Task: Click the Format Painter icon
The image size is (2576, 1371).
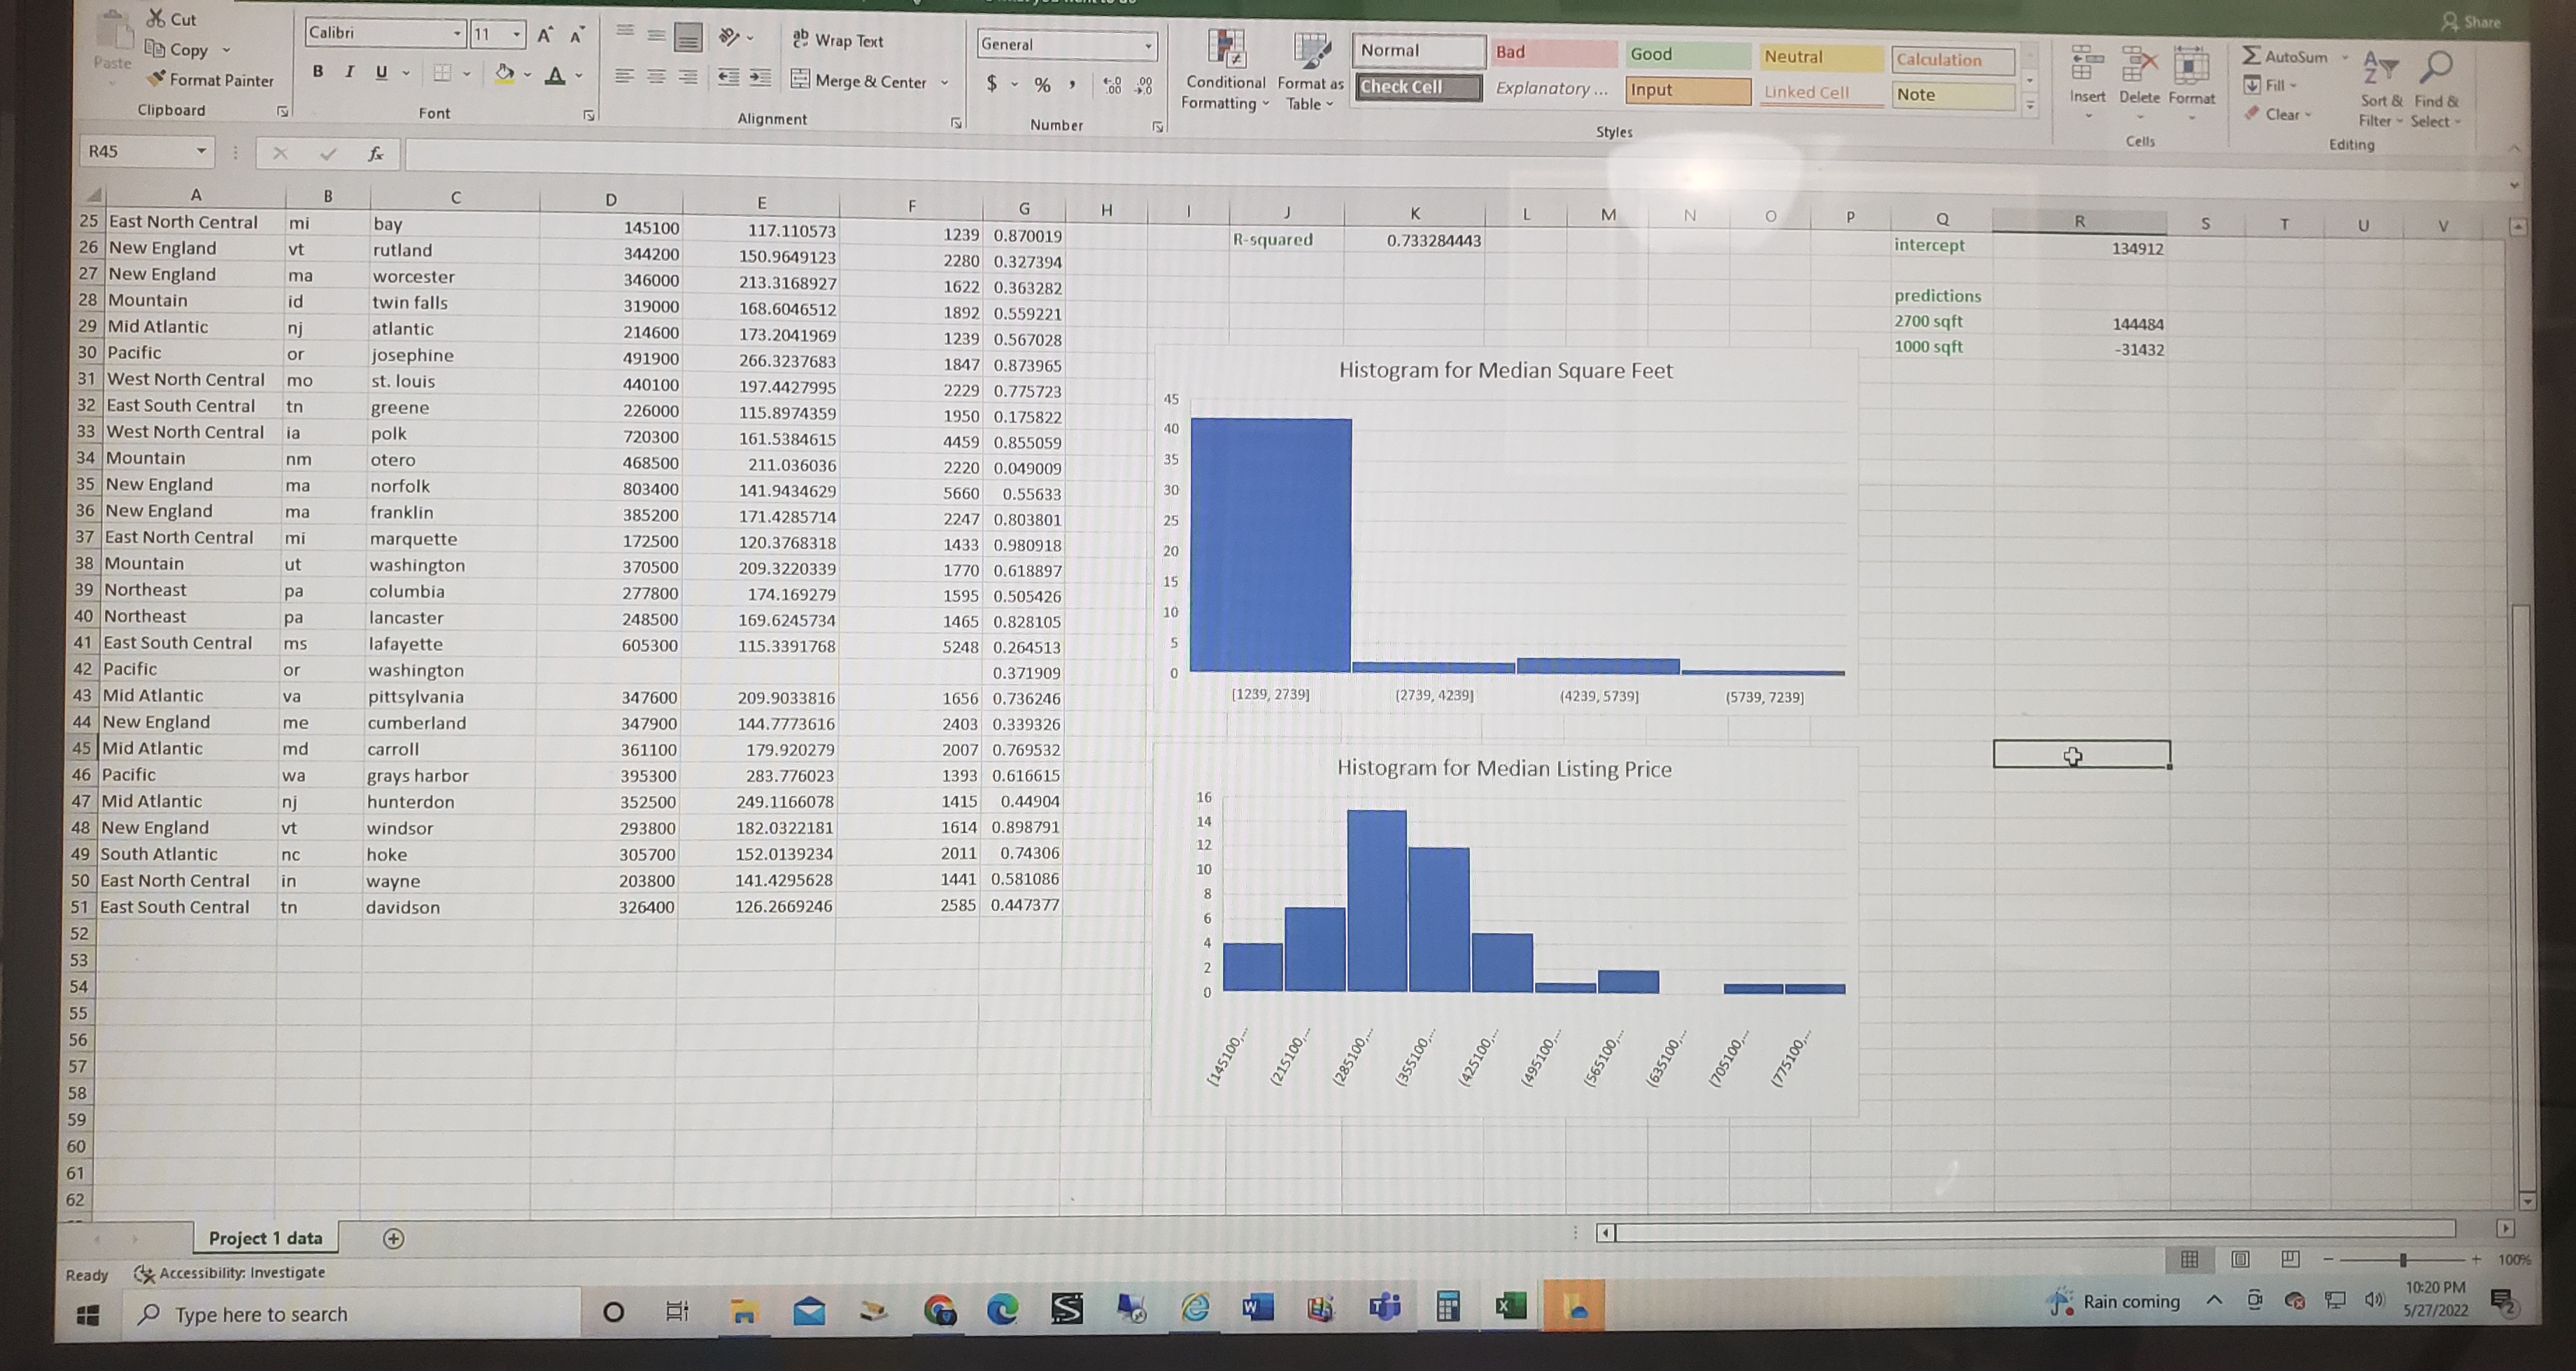Action: pos(157,79)
